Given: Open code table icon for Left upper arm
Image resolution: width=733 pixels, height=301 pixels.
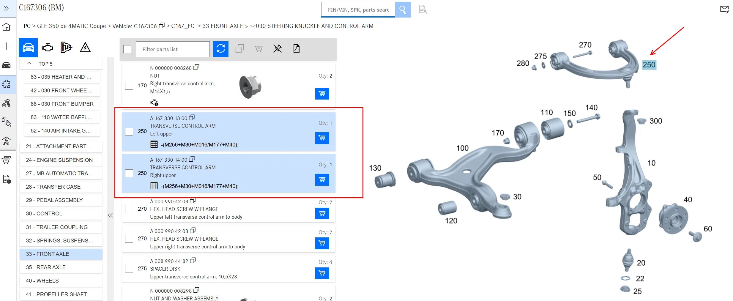Looking at the screenshot, I should click(154, 144).
